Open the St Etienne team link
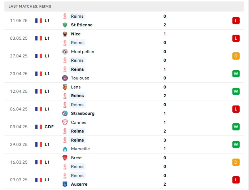Image resolution: width=249 pixels, height=190 pixels. 82,25
